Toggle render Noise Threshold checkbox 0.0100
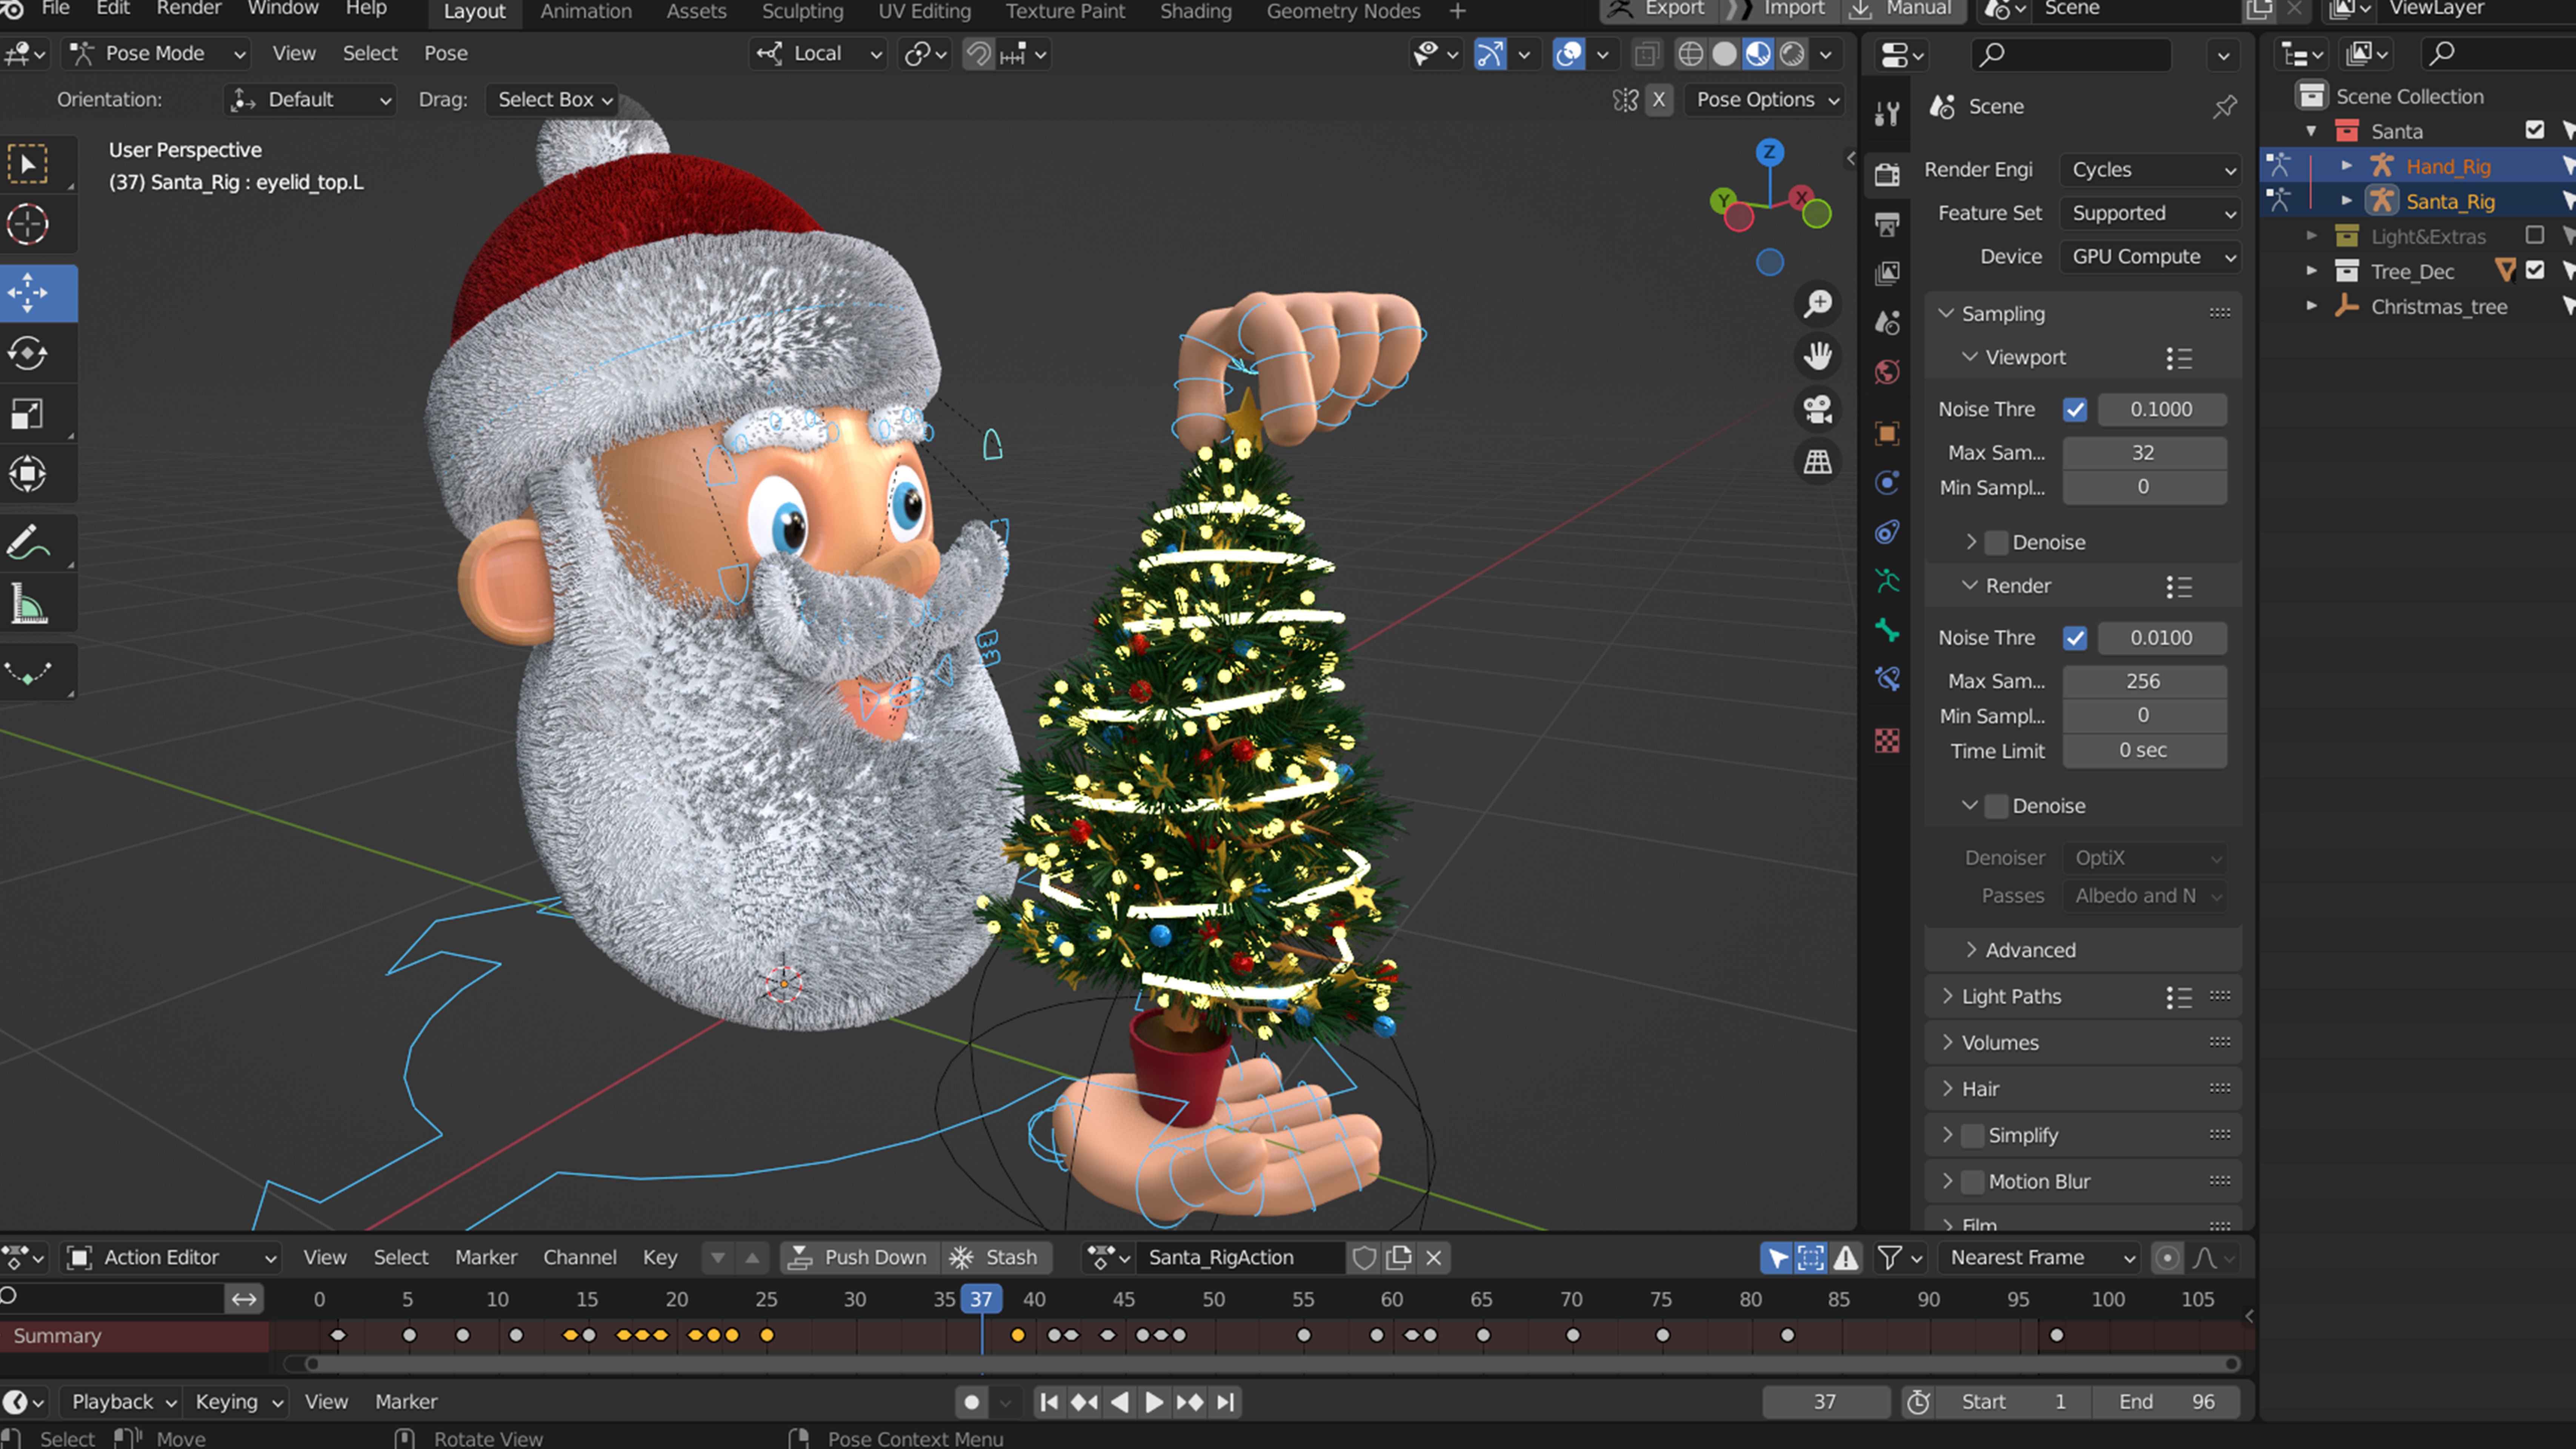Image resolution: width=2576 pixels, height=1449 pixels. pyautogui.click(x=2075, y=638)
